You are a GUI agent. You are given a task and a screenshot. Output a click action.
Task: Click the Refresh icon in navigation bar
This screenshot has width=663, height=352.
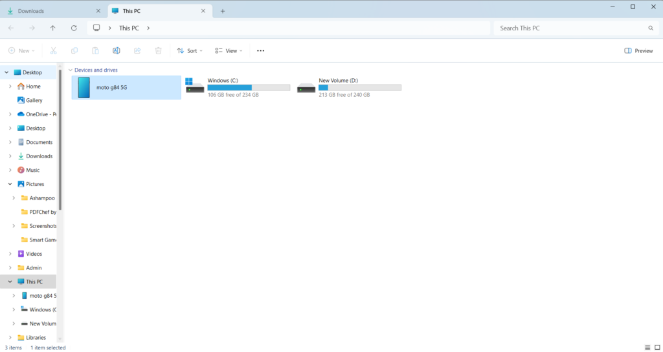pos(74,28)
